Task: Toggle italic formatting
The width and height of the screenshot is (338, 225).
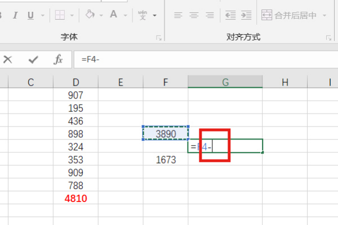Action: point(15,15)
